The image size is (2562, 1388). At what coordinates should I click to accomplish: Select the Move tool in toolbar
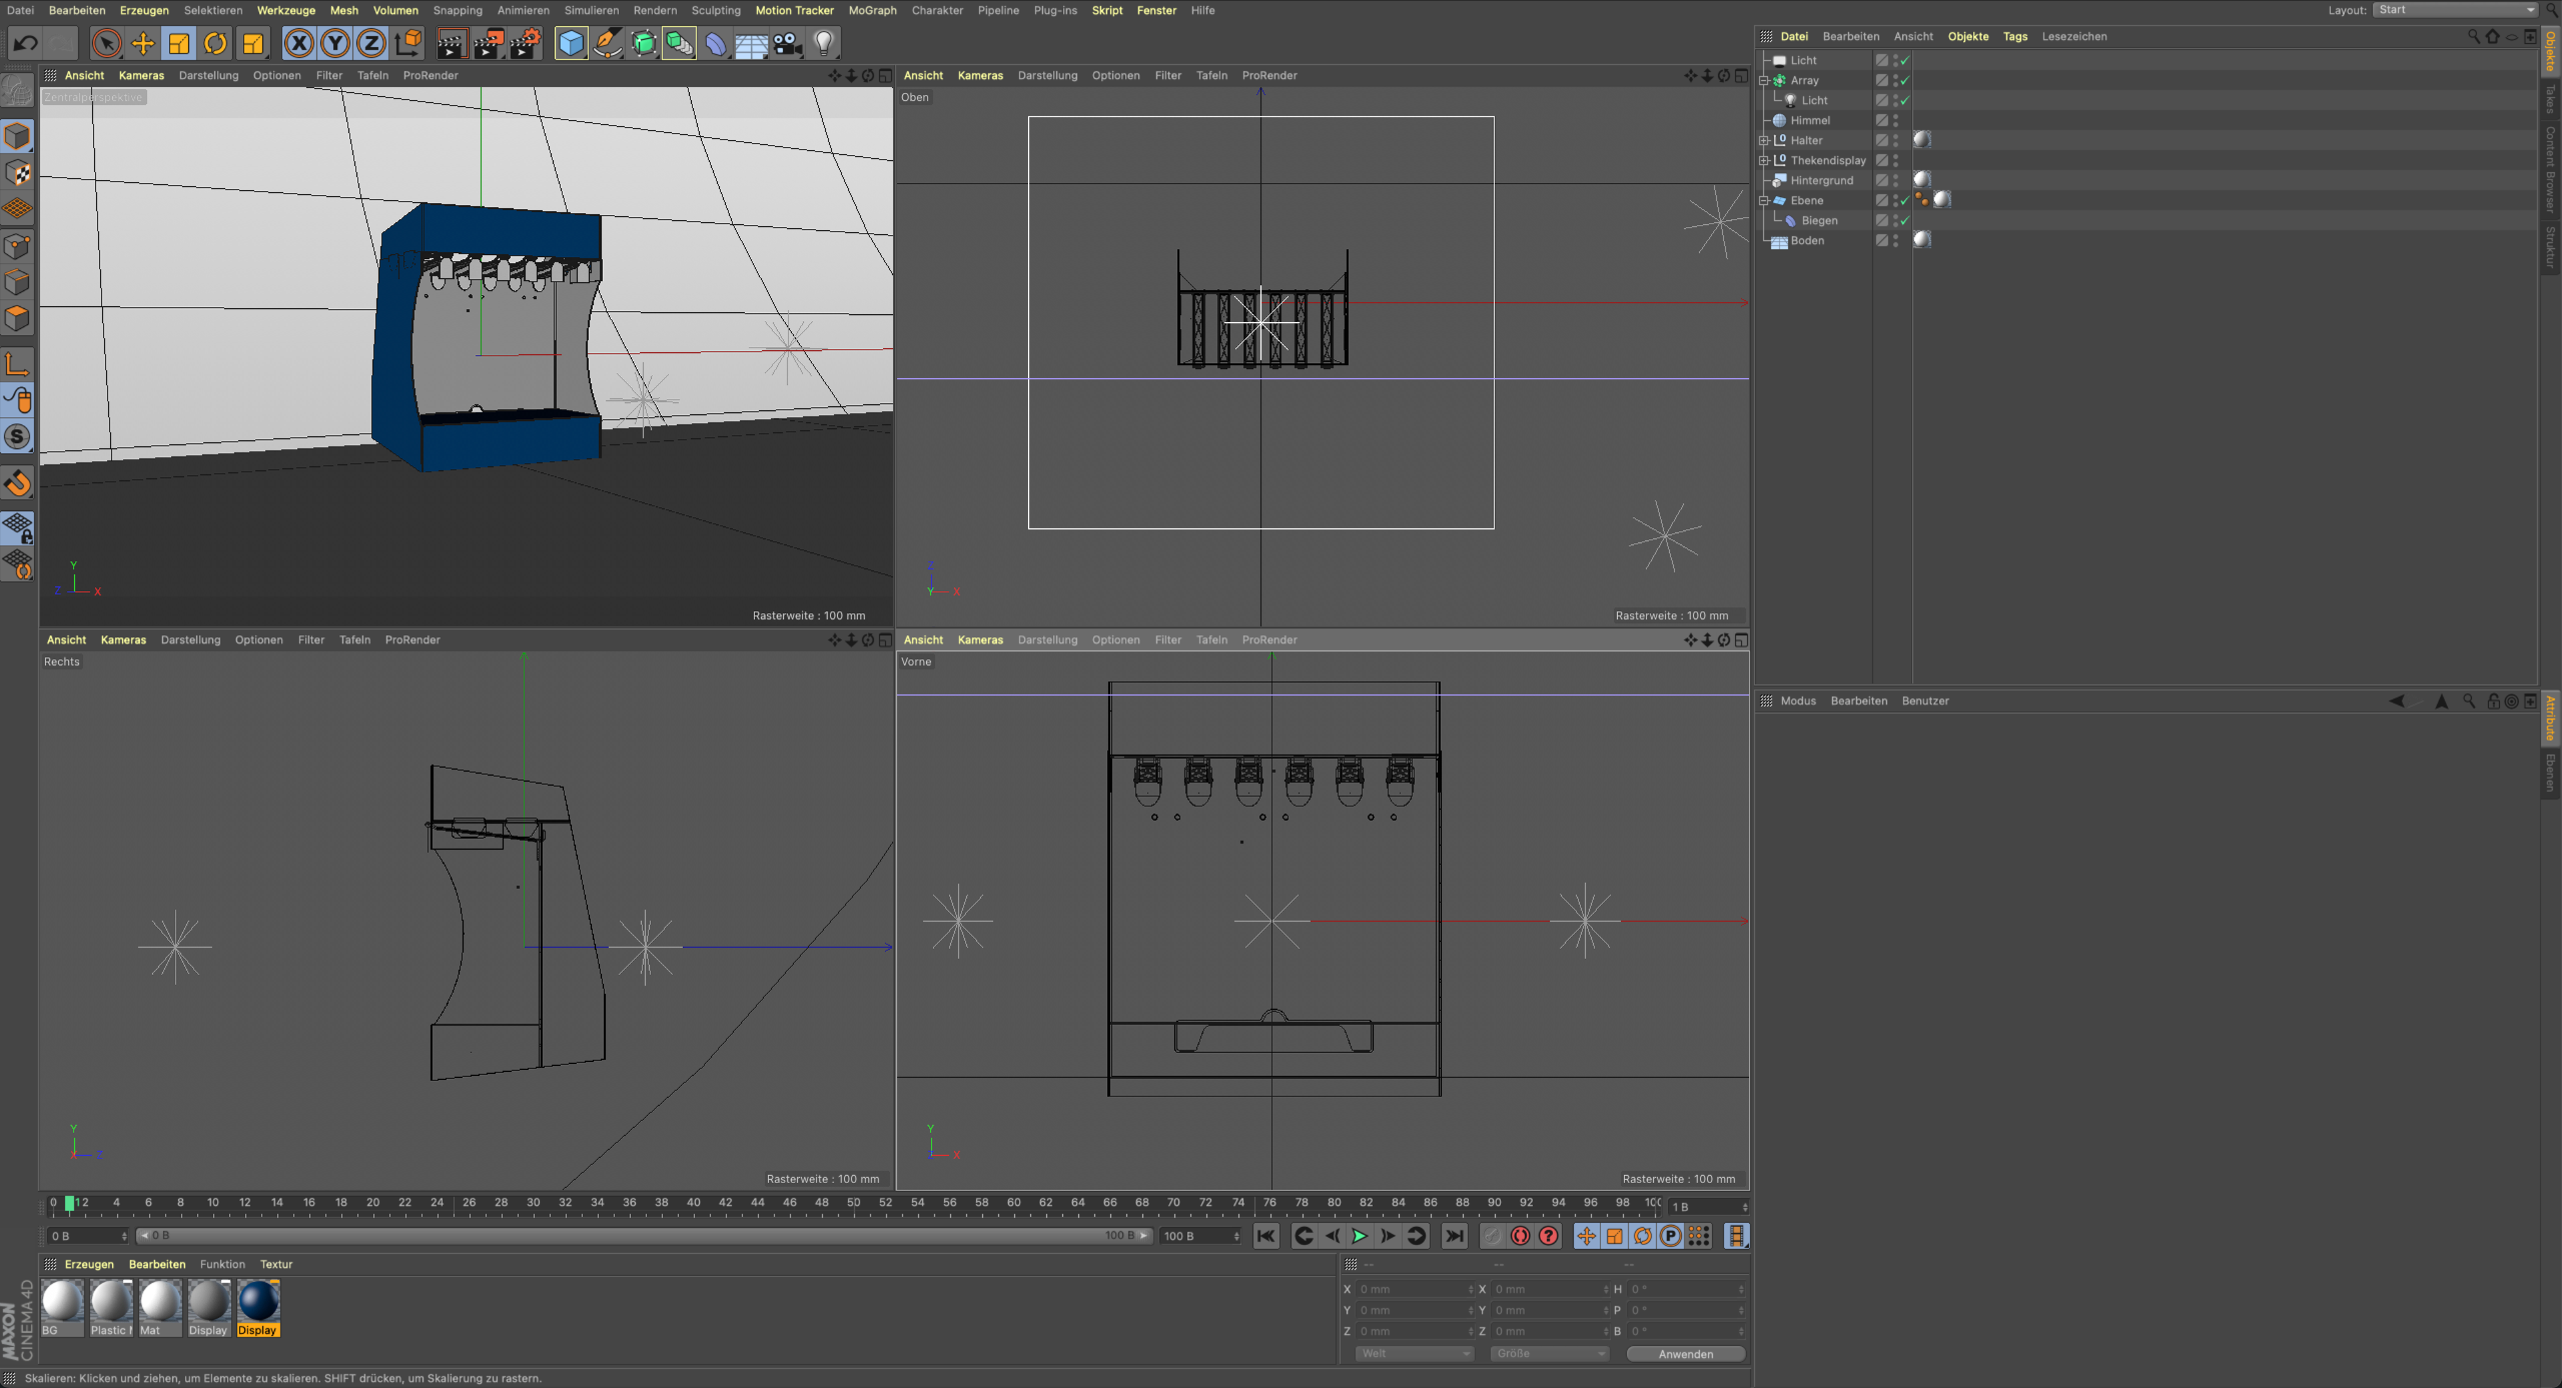(142, 43)
